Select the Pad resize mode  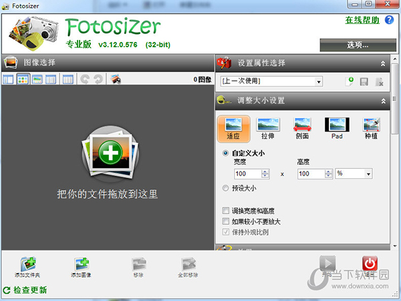pos(337,129)
